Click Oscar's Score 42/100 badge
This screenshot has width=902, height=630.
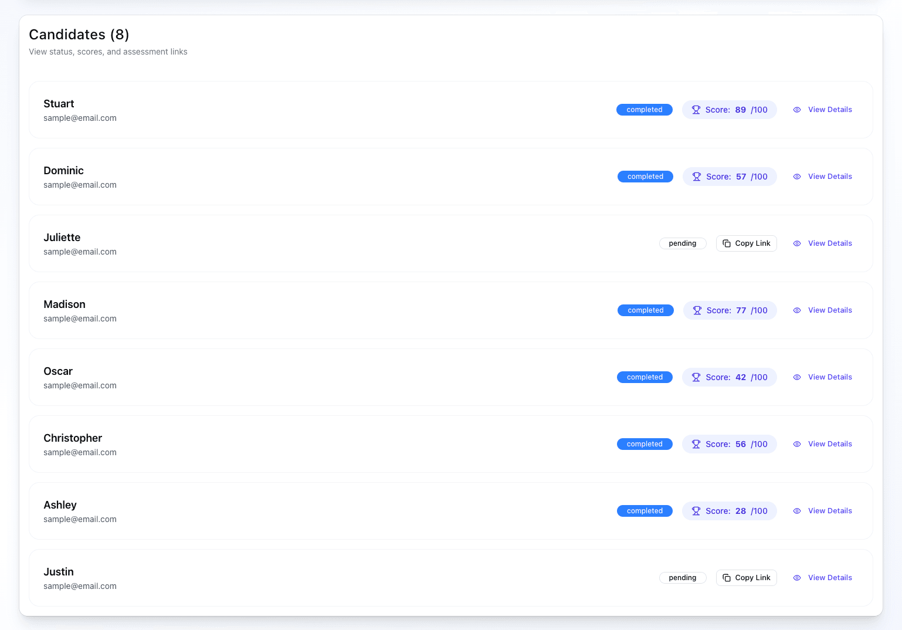pyautogui.click(x=729, y=377)
